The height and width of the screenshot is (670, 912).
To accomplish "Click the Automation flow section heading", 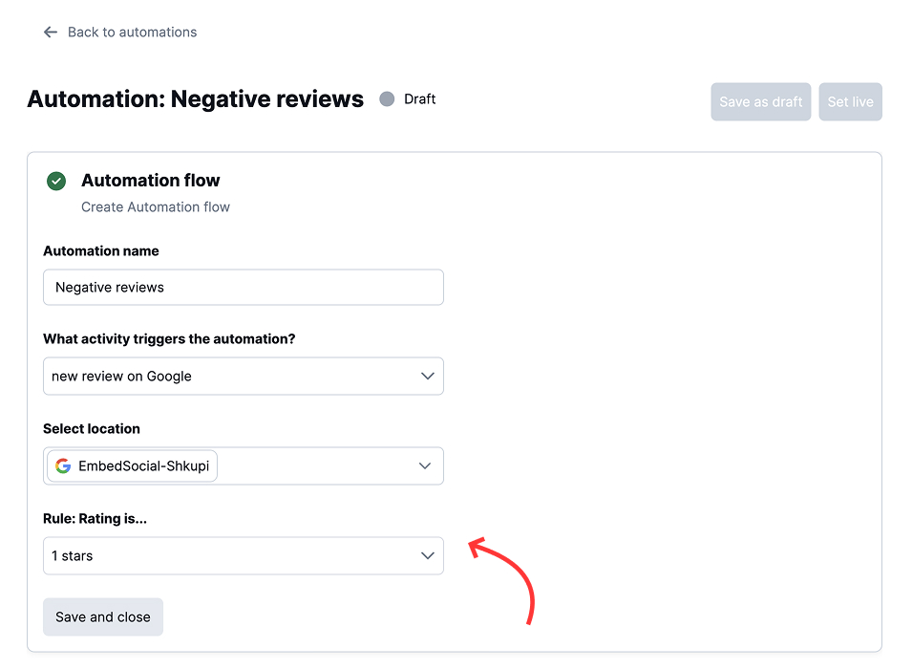I will pos(151,181).
